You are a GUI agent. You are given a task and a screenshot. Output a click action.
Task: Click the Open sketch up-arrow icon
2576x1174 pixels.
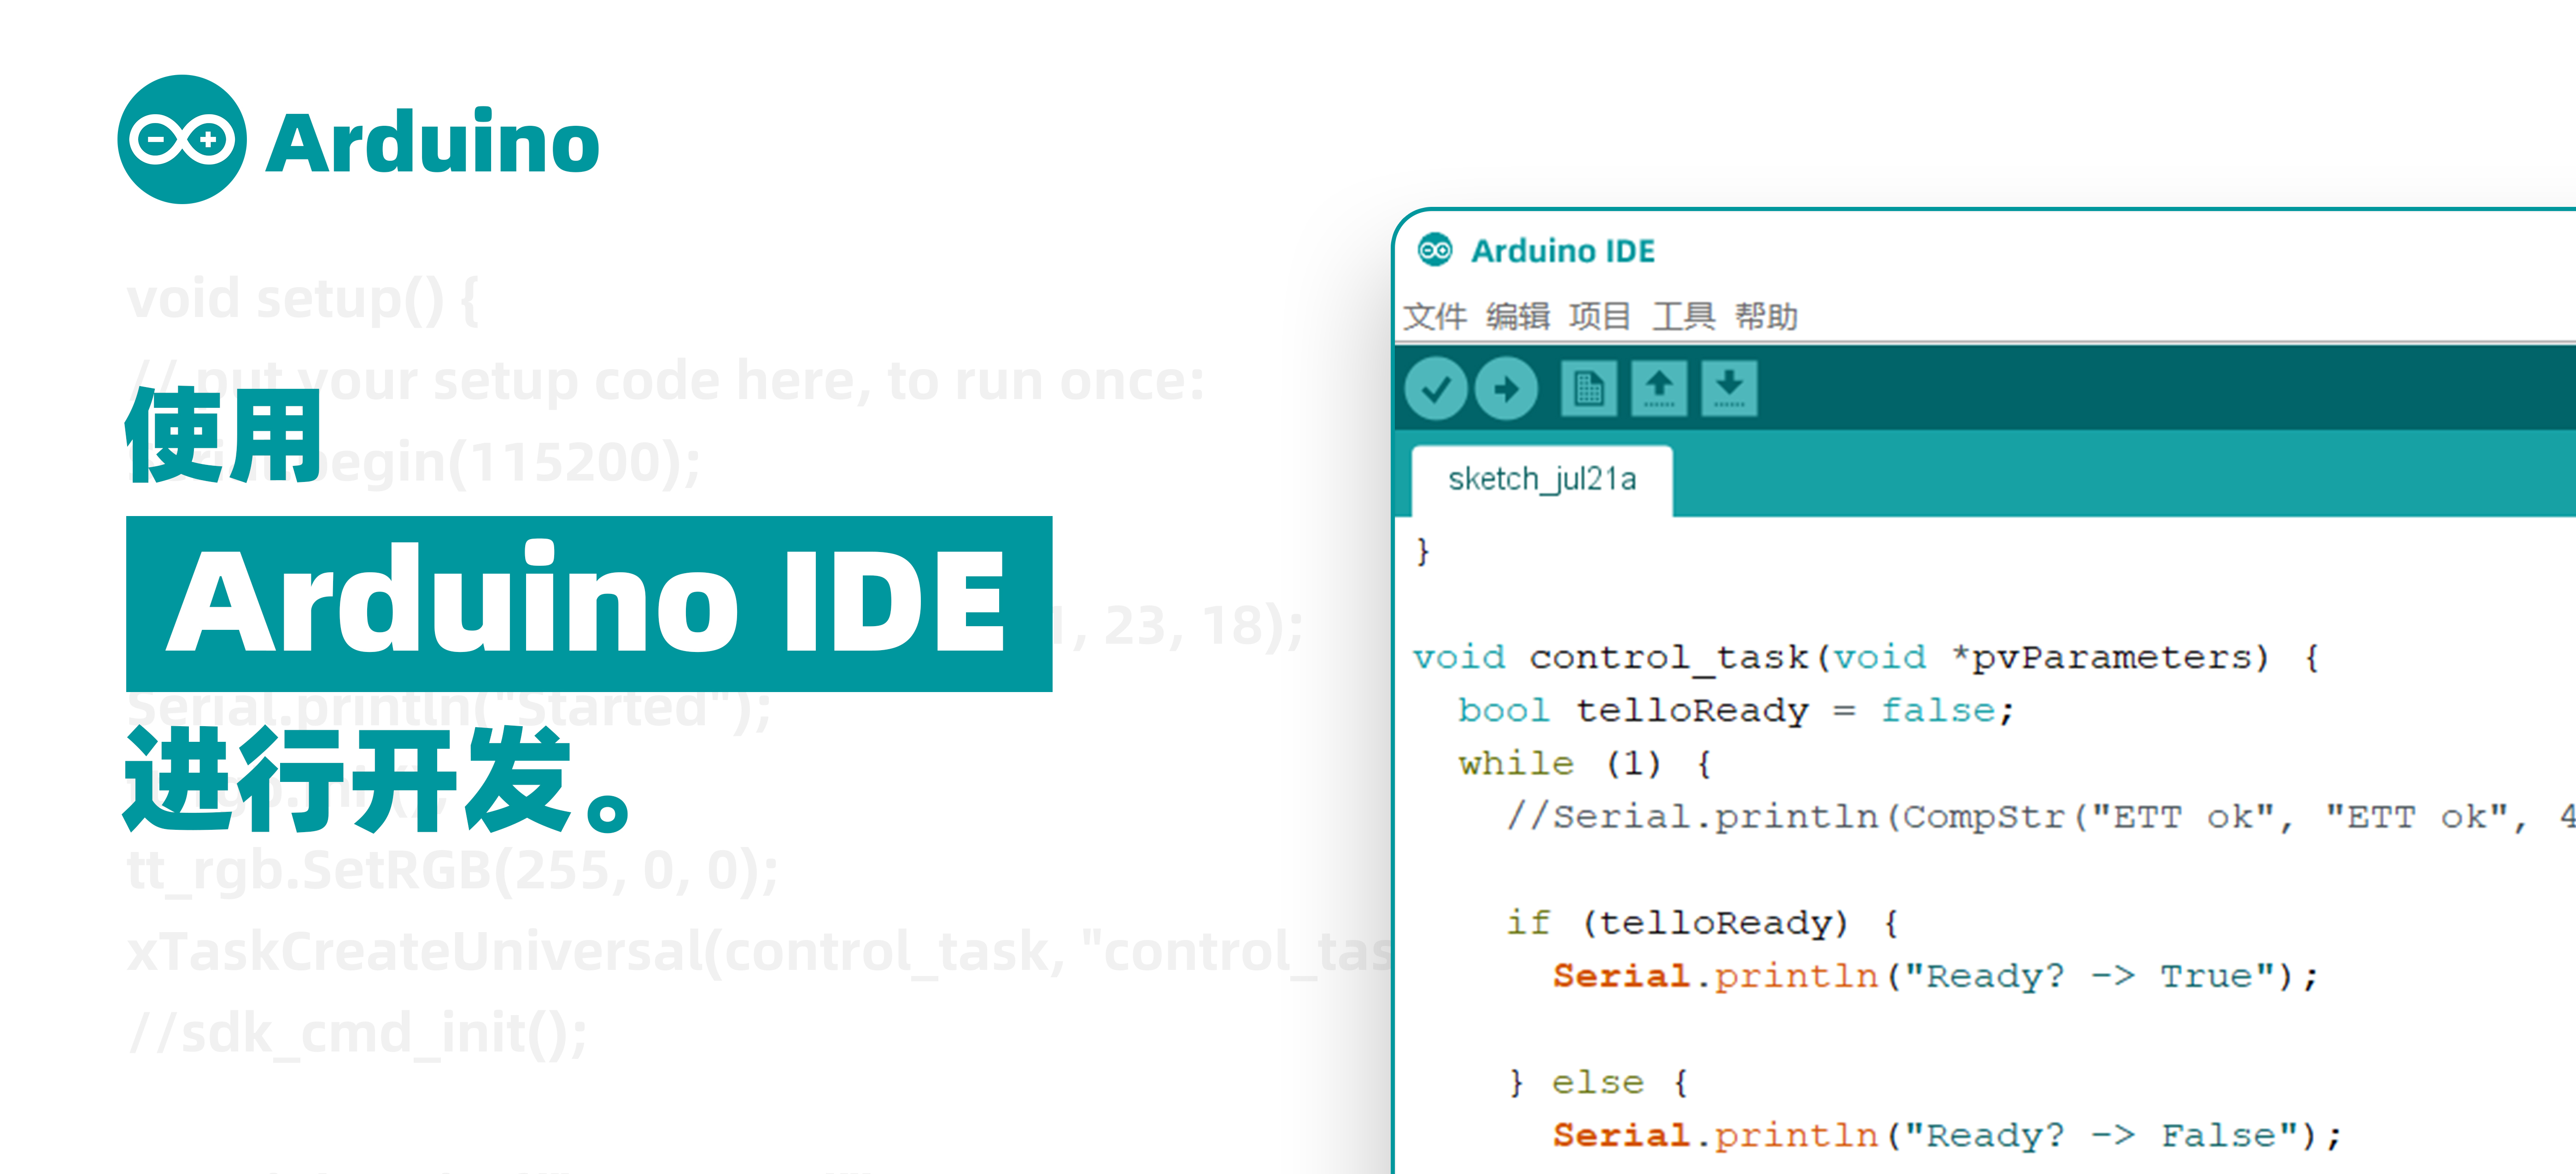tap(1659, 388)
